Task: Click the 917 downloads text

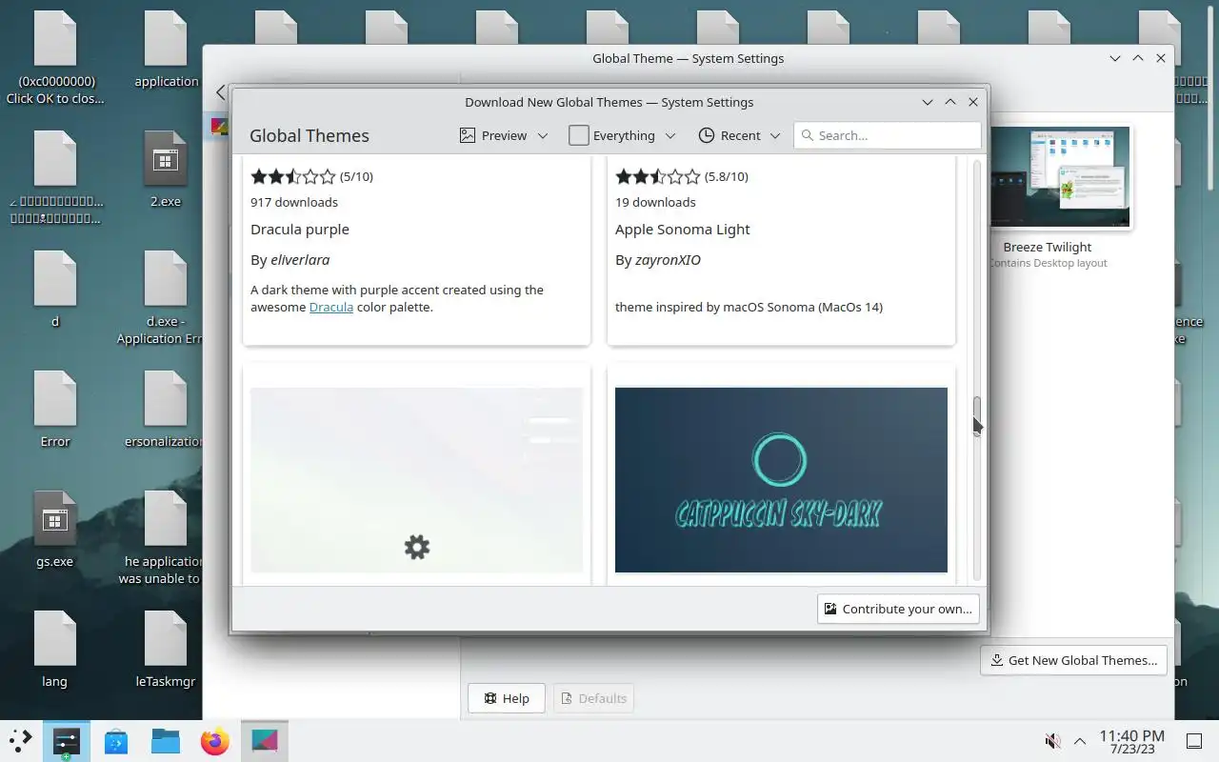Action: (x=294, y=202)
